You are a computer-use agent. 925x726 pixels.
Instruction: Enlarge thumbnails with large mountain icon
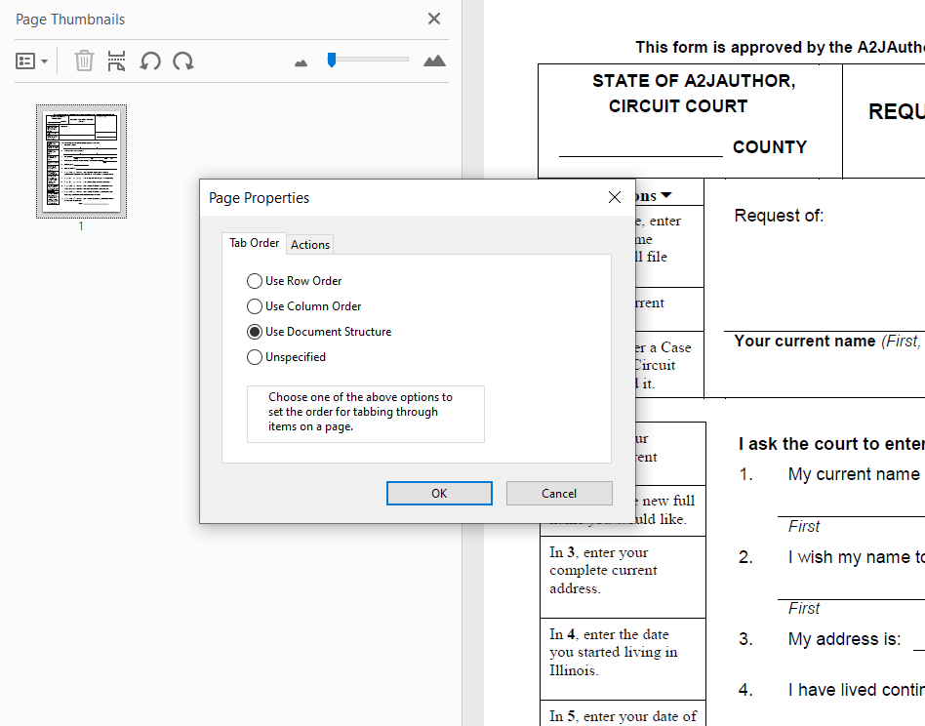pos(434,60)
